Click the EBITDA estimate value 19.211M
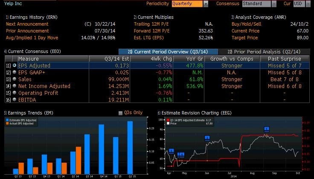314x179 pixels. [x=119, y=100]
